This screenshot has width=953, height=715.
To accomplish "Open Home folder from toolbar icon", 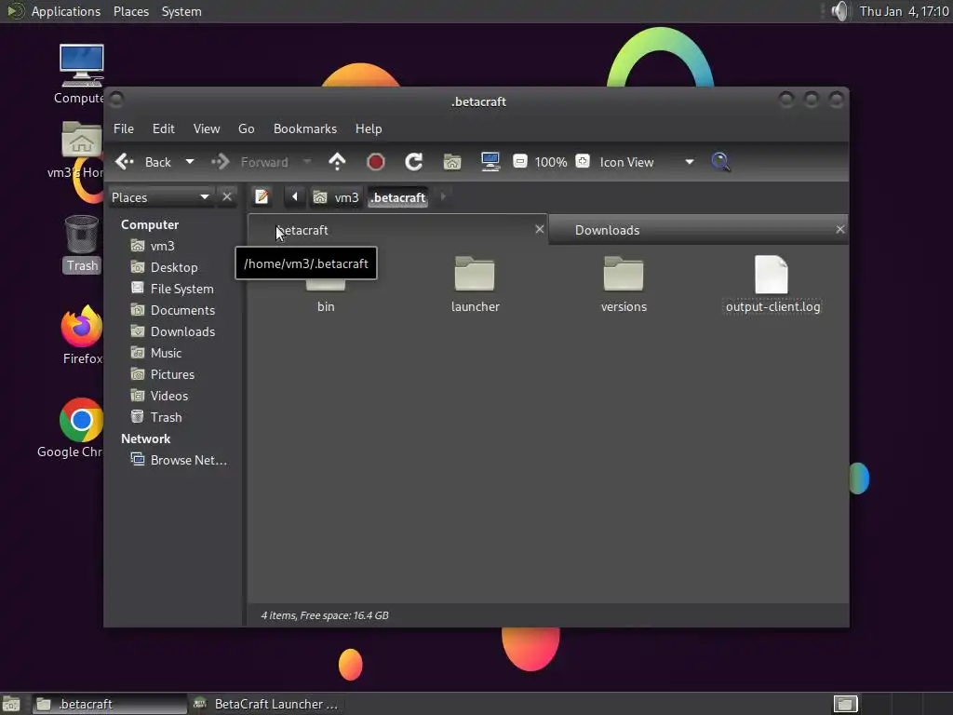I will (x=452, y=162).
